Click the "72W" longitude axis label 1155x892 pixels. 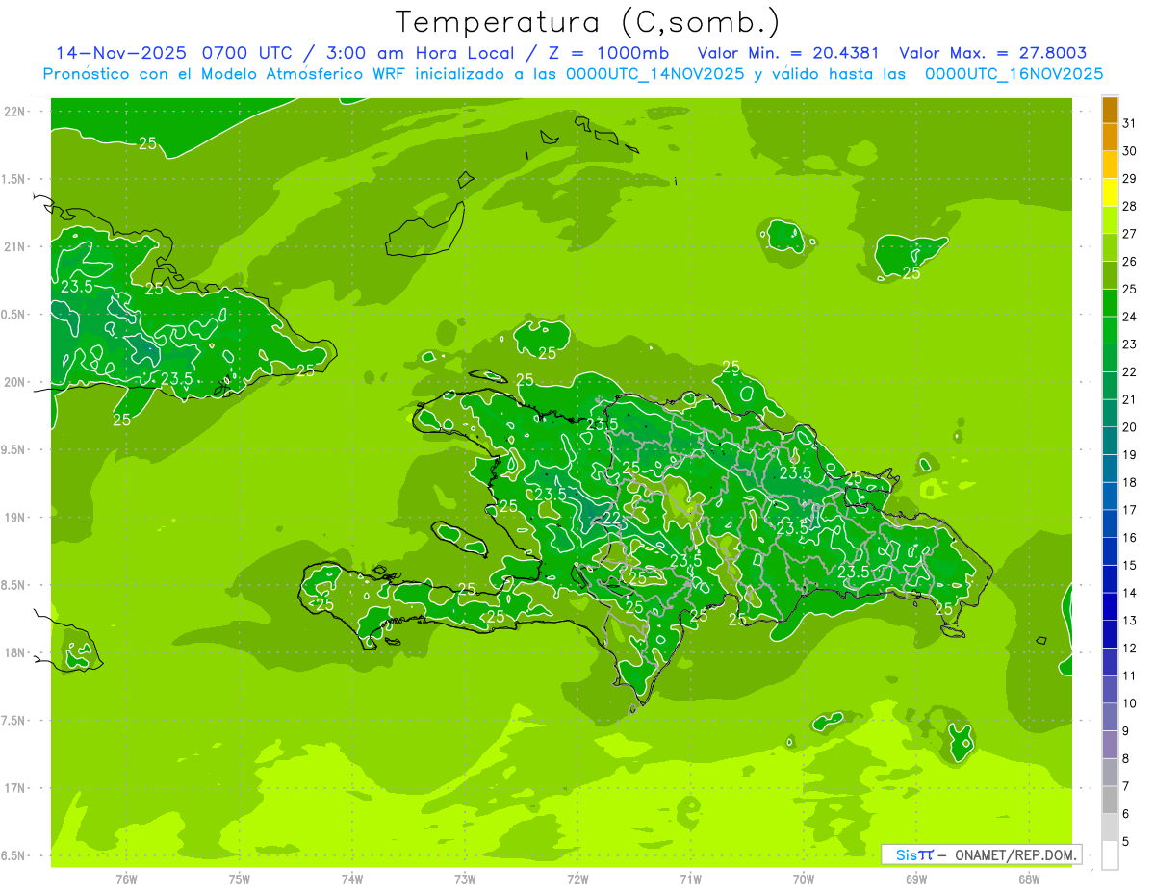click(577, 879)
